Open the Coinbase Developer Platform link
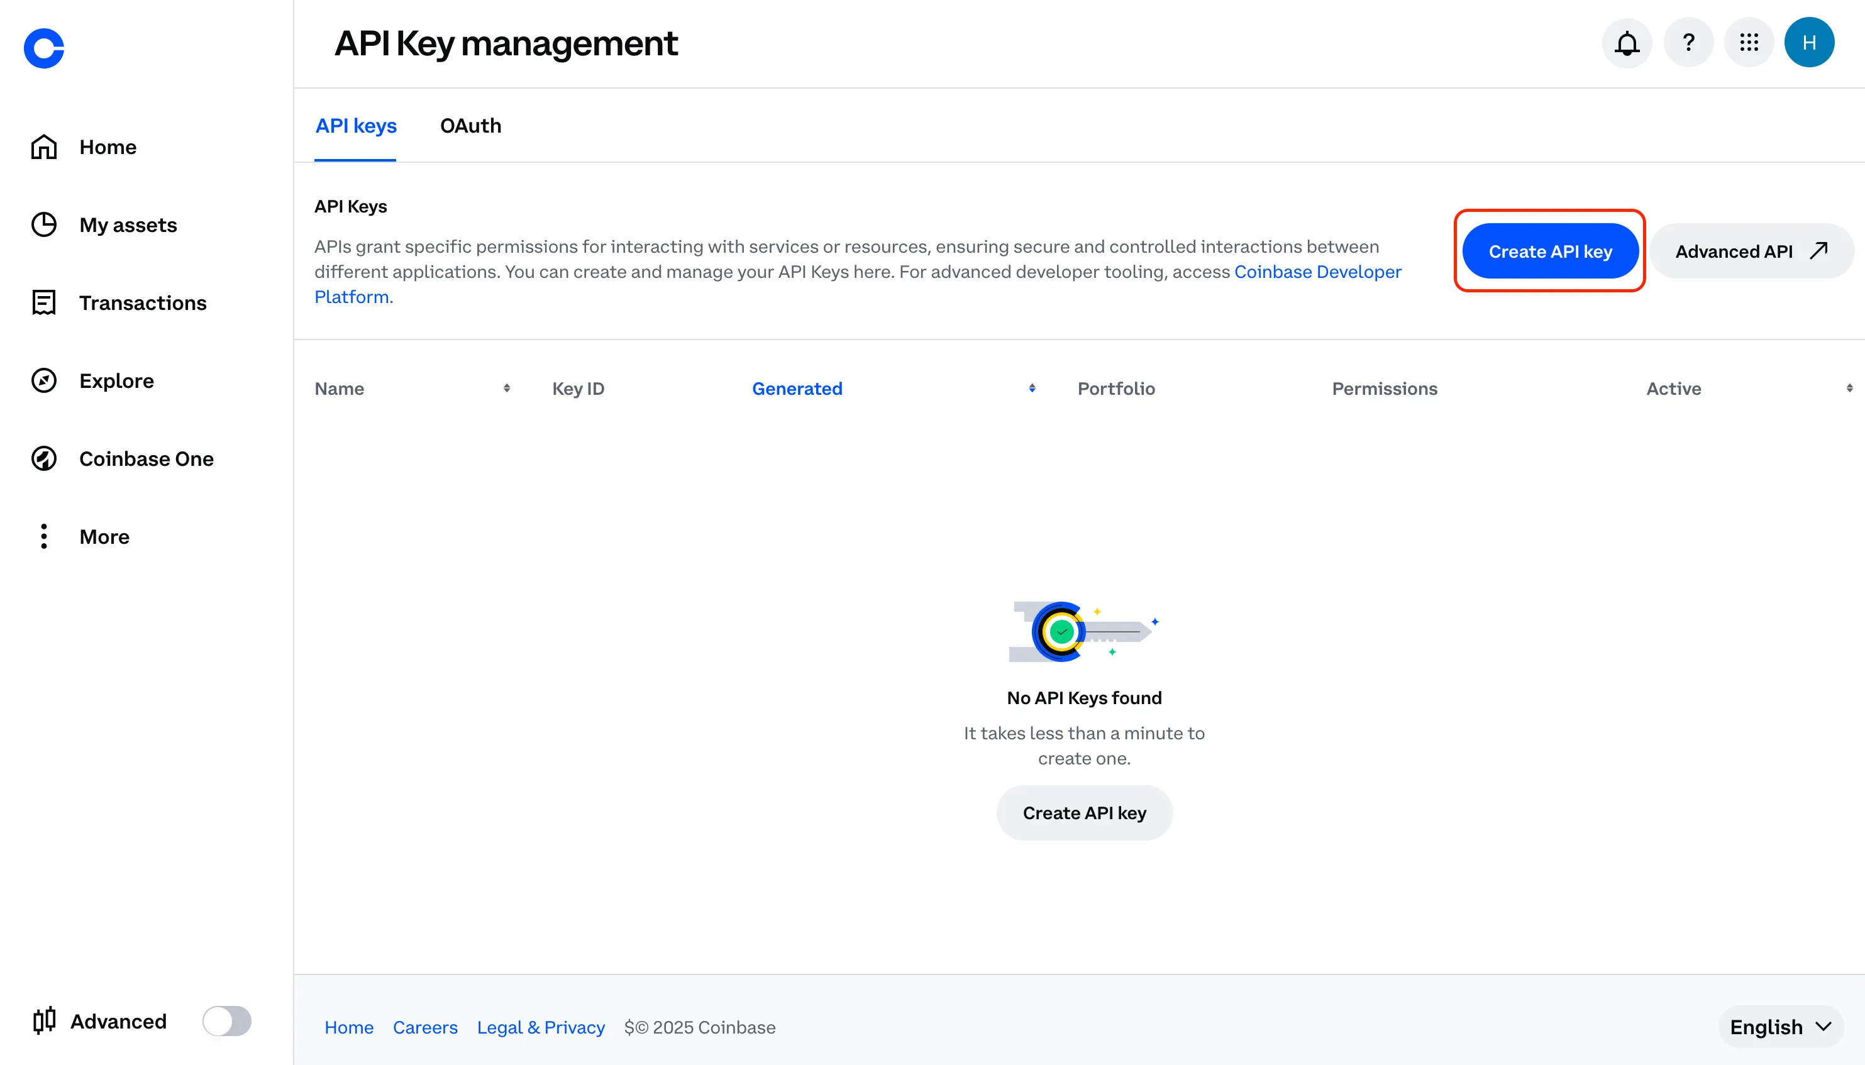 [1317, 272]
